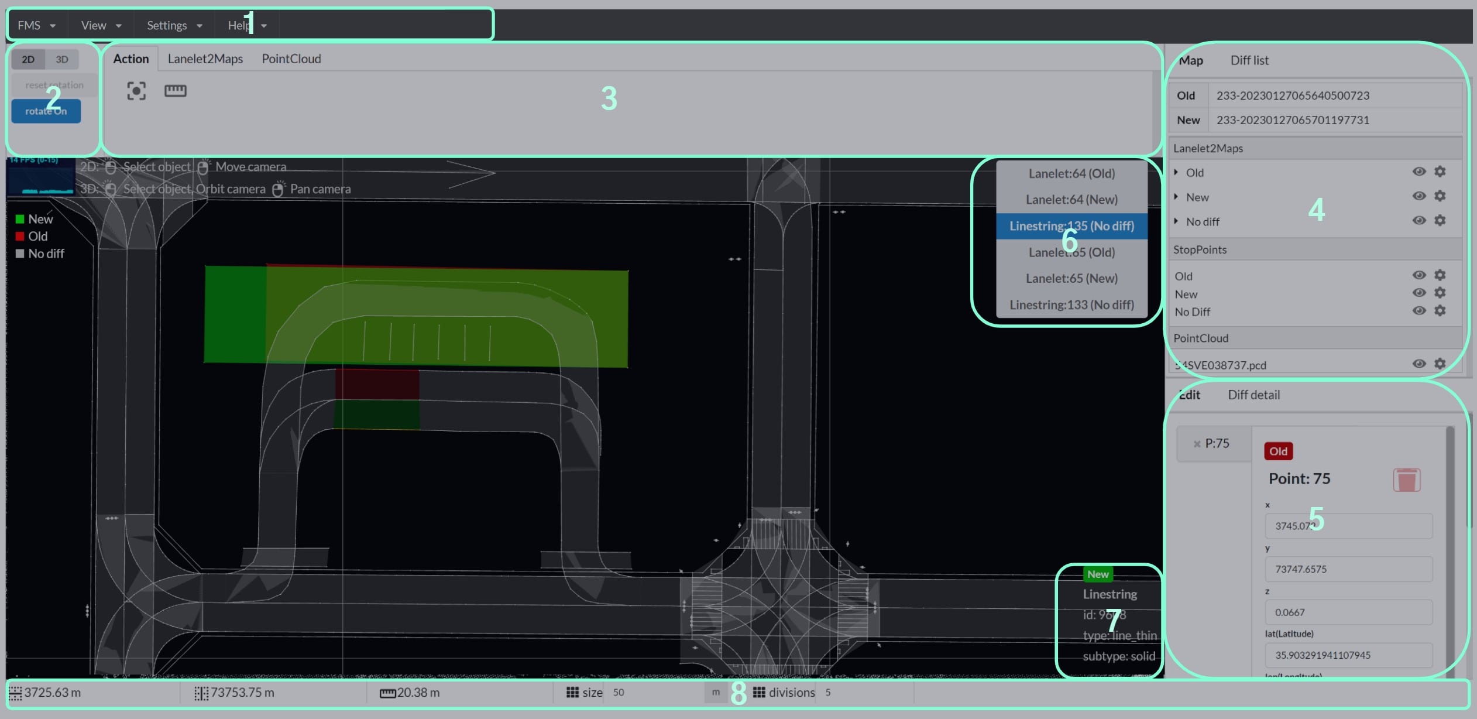Select Lanelet:65 (New) in popup list
This screenshot has height=719, width=1477.
coord(1071,279)
